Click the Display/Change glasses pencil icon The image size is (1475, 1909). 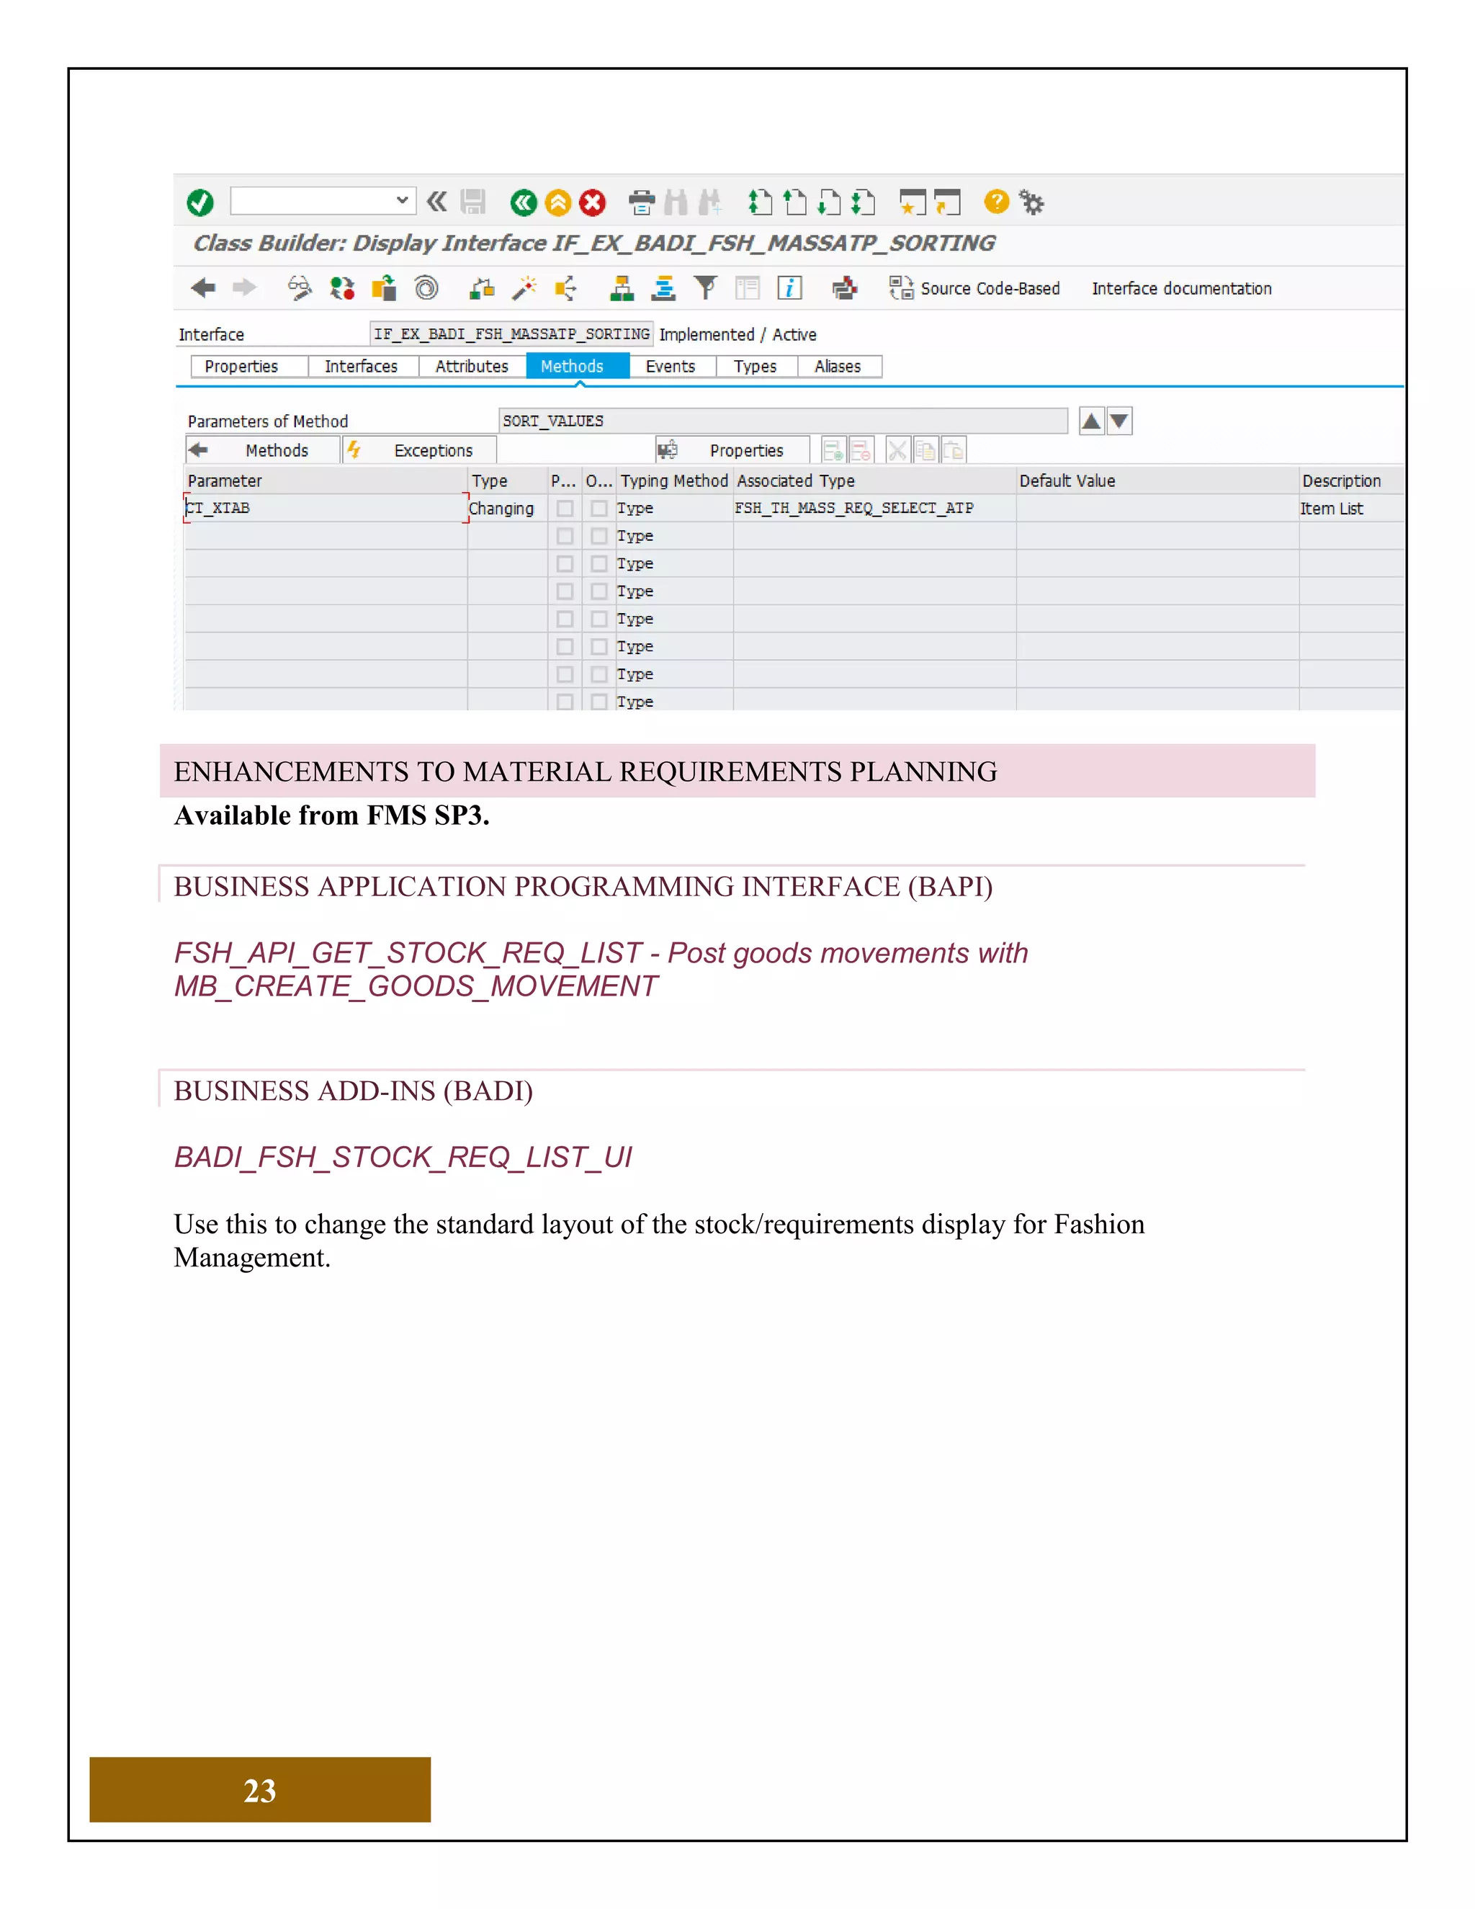point(299,287)
